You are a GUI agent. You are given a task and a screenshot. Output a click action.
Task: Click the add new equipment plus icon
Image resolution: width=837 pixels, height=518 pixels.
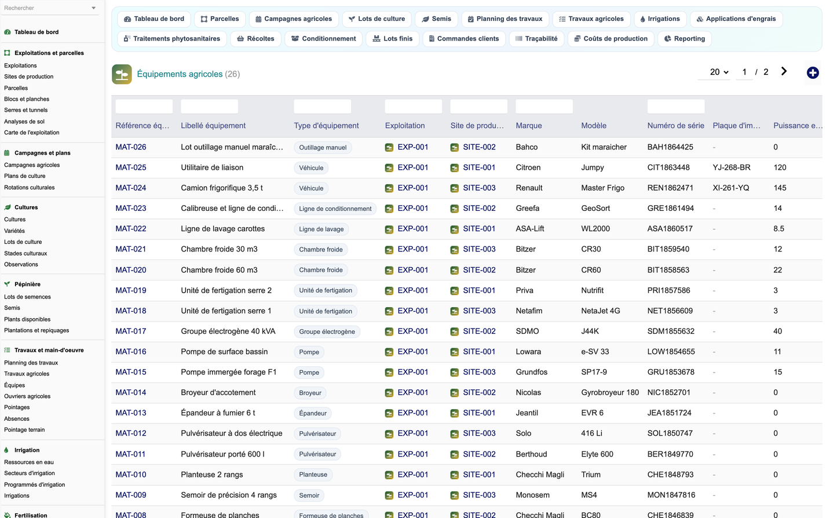813,72
